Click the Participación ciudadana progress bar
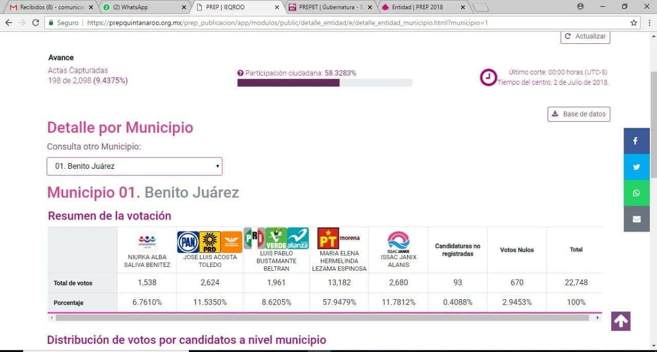 click(x=324, y=83)
